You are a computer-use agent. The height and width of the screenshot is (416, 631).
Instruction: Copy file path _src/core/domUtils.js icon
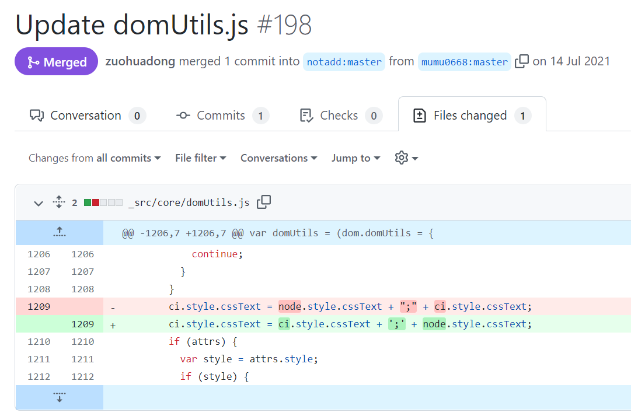(264, 202)
